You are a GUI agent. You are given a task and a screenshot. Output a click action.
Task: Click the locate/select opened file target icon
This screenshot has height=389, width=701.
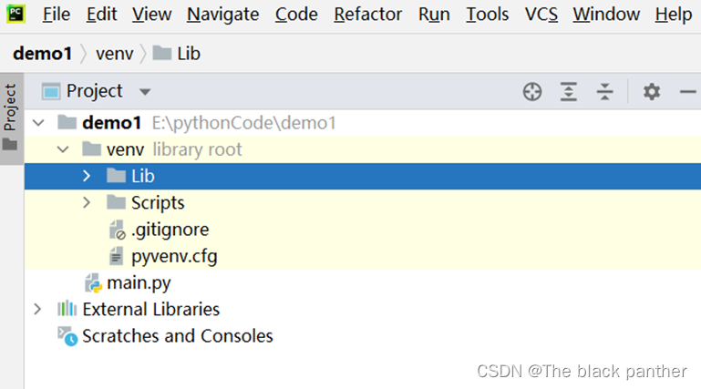(532, 91)
